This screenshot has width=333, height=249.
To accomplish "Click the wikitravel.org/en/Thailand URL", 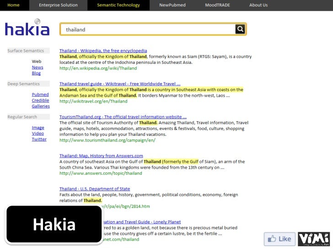I will tap(93, 101).
